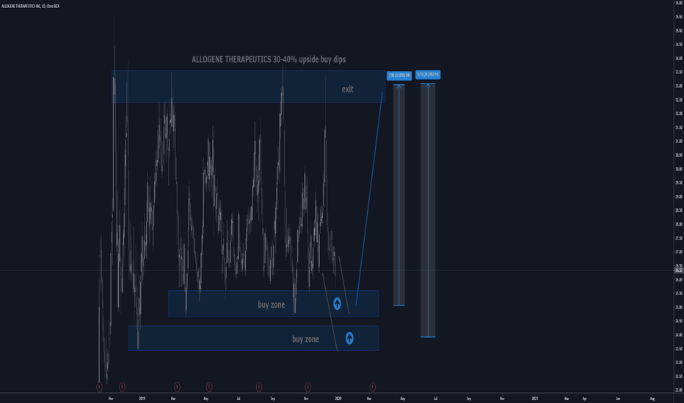Click the earnings marker above Mar 2020

[x=373, y=386]
